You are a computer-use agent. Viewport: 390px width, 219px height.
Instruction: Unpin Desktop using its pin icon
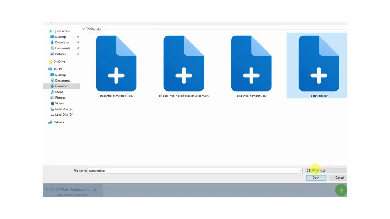(78, 37)
